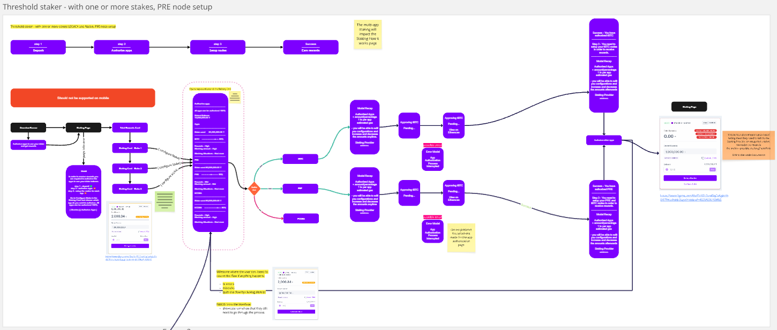Open the staking page mockup showing 1,000,000.00

(x=690, y=153)
